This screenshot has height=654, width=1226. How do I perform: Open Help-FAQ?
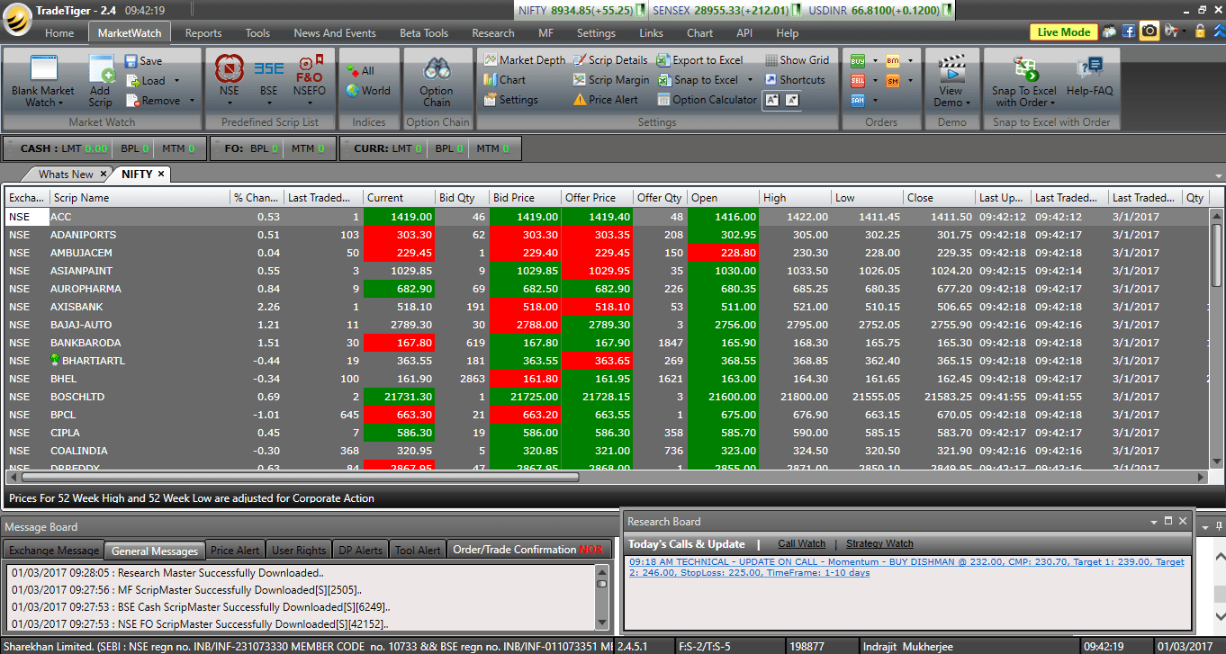1089,76
